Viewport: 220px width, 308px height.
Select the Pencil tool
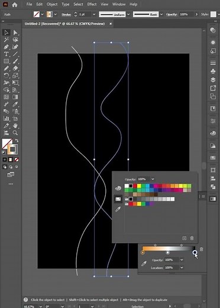click(x=7, y=68)
